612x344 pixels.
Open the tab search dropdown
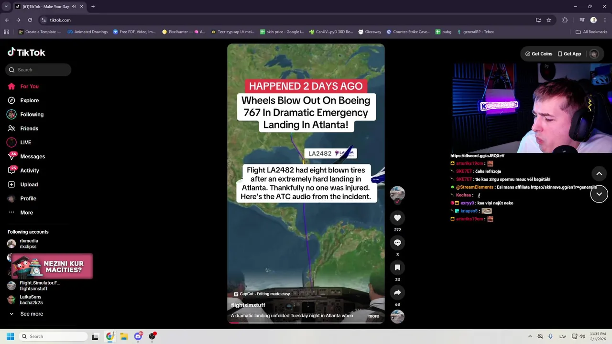(6, 7)
